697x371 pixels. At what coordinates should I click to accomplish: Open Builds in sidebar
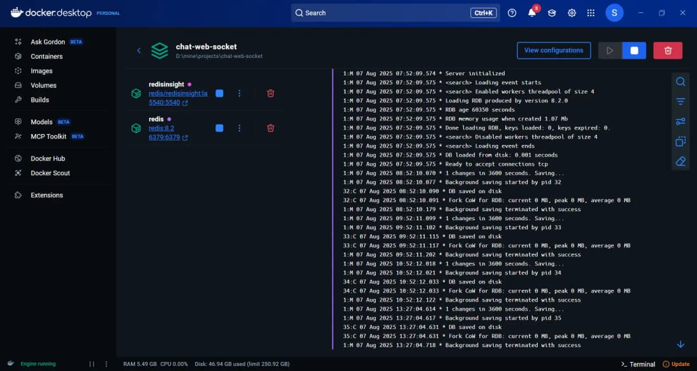tap(39, 100)
